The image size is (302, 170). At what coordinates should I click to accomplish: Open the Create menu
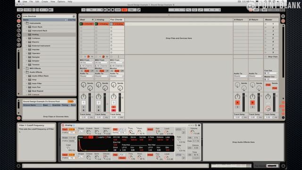[x=45, y=1]
